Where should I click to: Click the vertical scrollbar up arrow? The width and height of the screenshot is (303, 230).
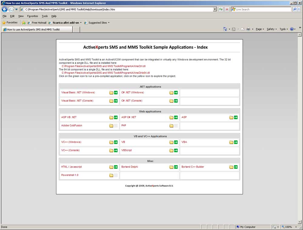coord(300,35)
